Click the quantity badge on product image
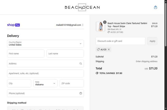This screenshot has height=110, width=167. (x=105, y=22)
